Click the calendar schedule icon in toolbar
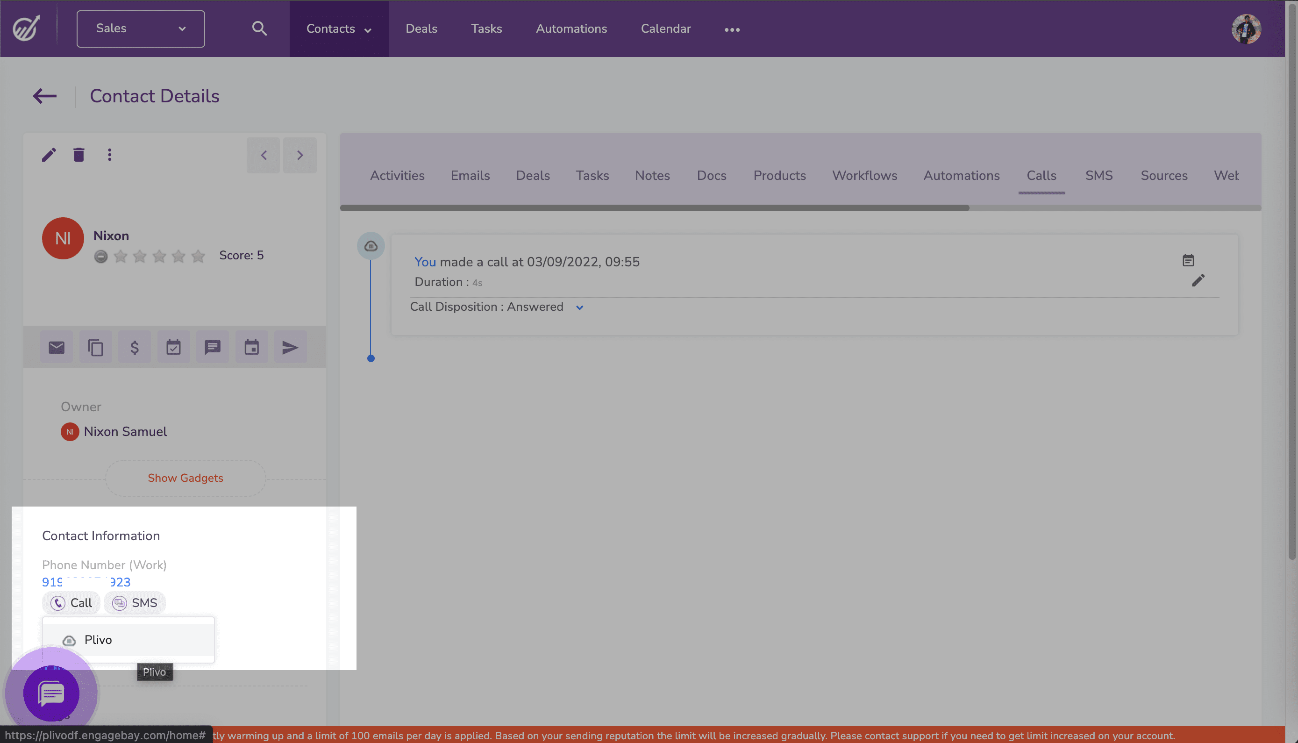The width and height of the screenshot is (1298, 743). tap(251, 347)
